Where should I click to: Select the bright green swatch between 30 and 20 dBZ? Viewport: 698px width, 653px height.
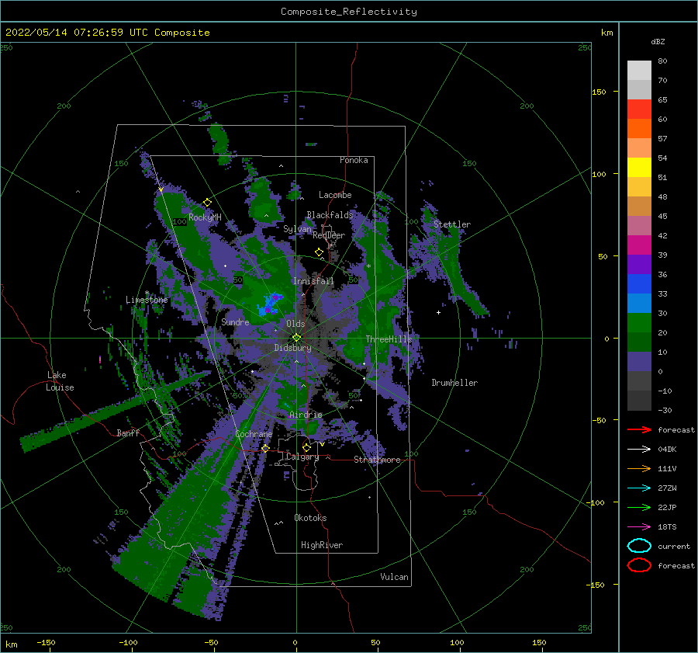click(x=639, y=323)
